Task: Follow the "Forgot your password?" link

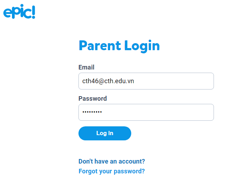Action: tap(112, 171)
